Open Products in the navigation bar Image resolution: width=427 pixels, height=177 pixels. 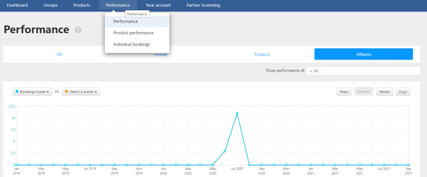(x=82, y=5)
